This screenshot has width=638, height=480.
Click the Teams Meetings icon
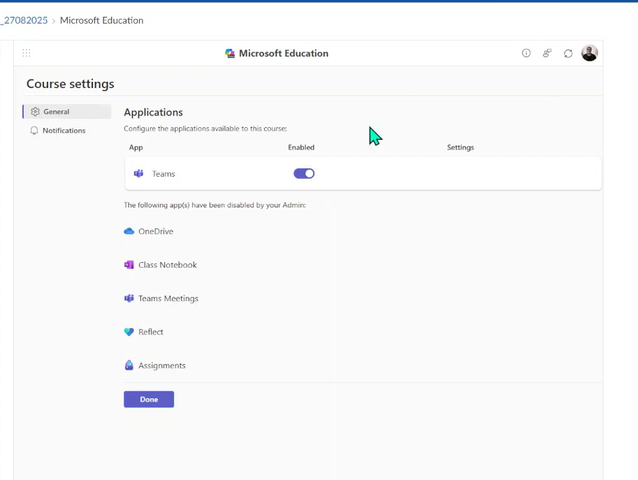coord(129,298)
